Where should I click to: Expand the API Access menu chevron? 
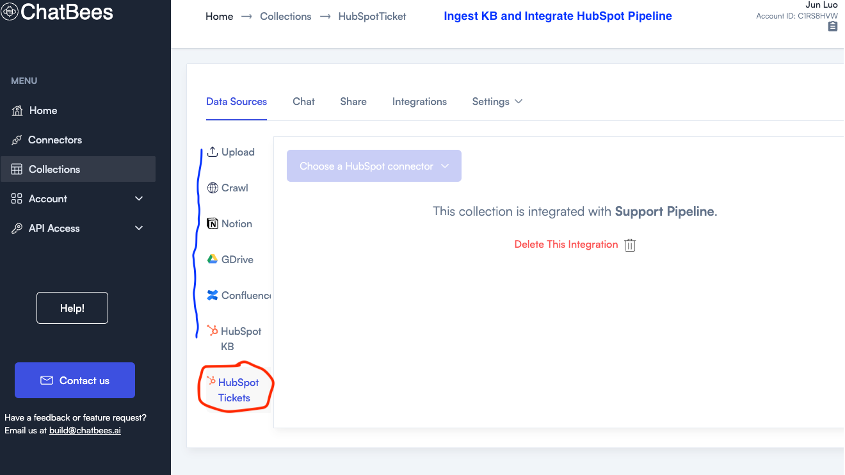pos(139,228)
